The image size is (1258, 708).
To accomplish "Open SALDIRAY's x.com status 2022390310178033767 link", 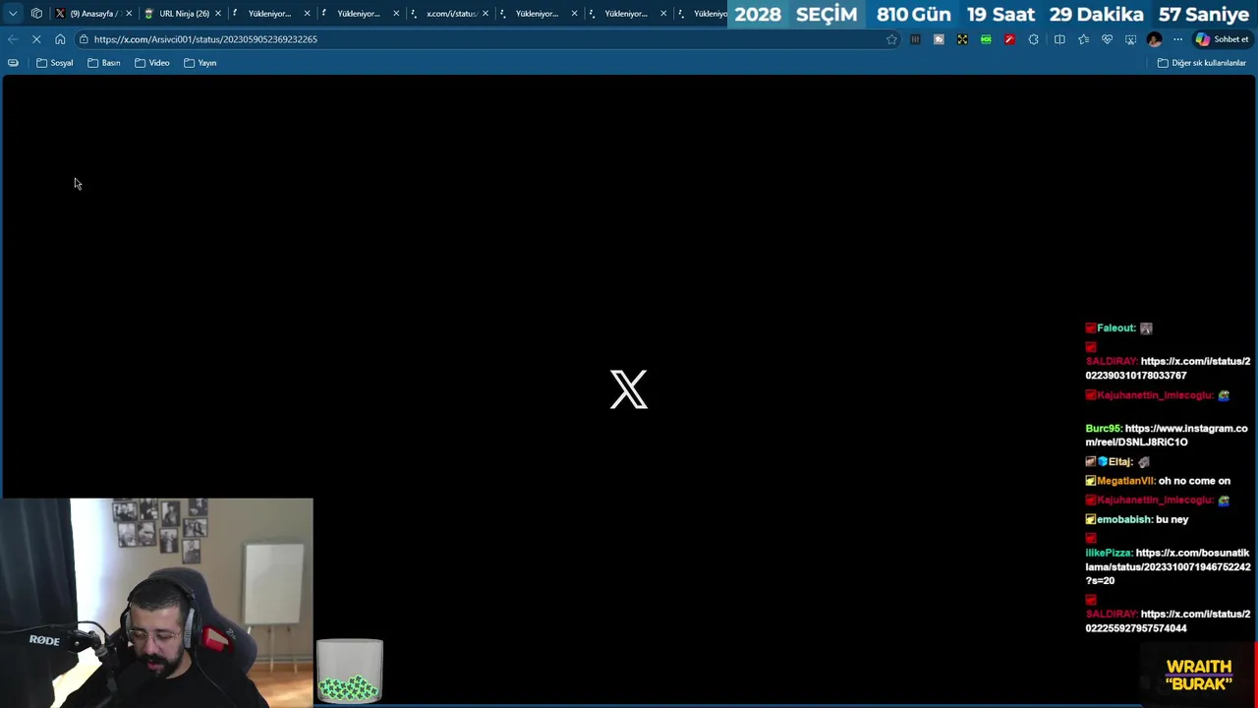I will (x=1168, y=368).
